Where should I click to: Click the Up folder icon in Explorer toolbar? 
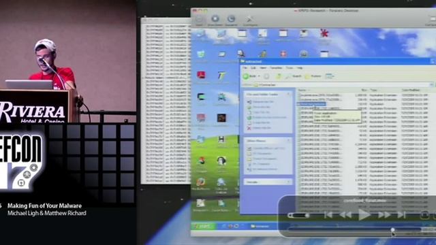click(x=279, y=76)
